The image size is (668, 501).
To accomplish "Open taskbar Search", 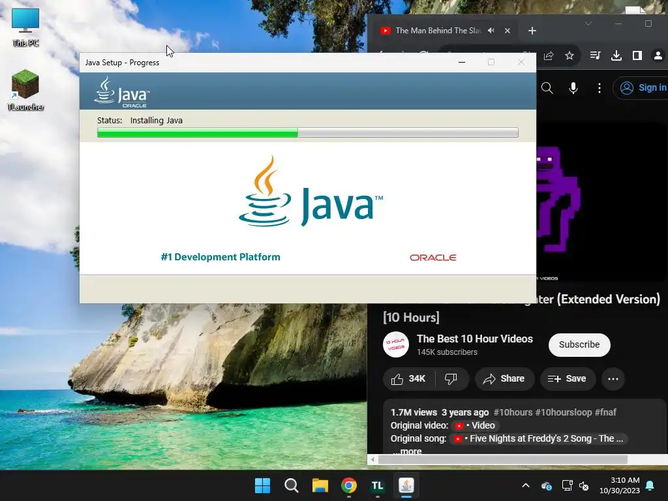I will coord(292,485).
